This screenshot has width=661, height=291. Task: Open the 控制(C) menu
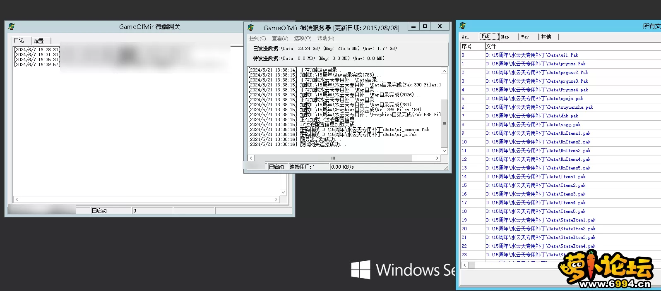click(x=257, y=38)
